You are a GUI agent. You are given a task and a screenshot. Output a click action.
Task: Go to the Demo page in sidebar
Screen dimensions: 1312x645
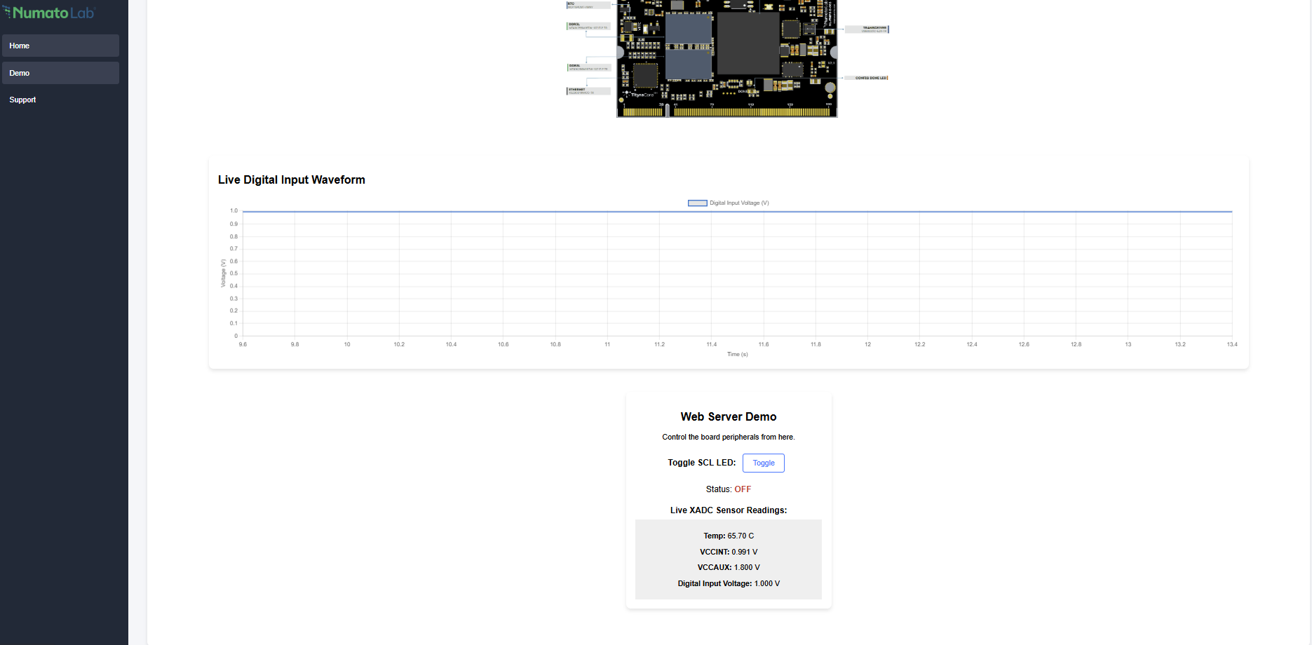(60, 73)
